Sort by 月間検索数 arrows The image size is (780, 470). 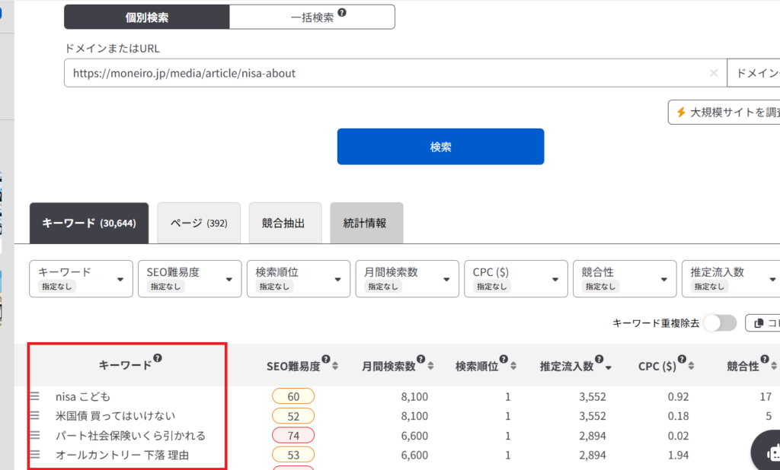pyautogui.click(x=430, y=366)
